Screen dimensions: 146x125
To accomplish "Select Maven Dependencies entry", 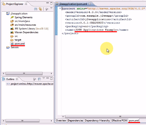I will (26, 32).
